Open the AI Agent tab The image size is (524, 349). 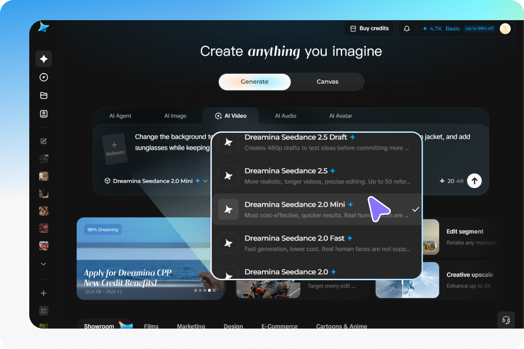click(x=120, y=116)
